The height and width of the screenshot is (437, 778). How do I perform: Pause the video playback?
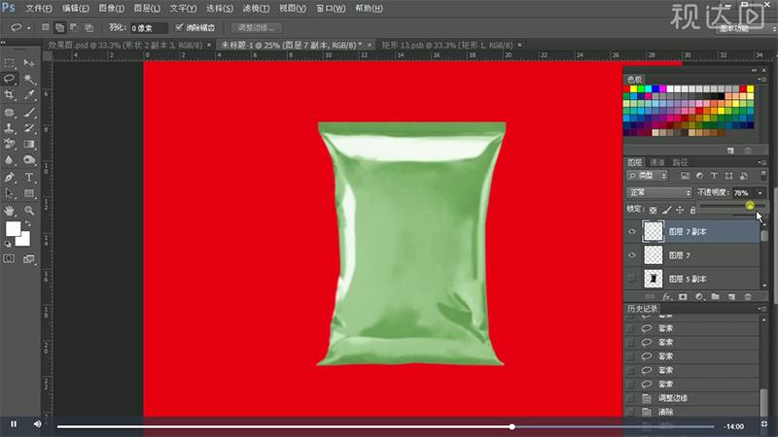click(x=14, y=424)
